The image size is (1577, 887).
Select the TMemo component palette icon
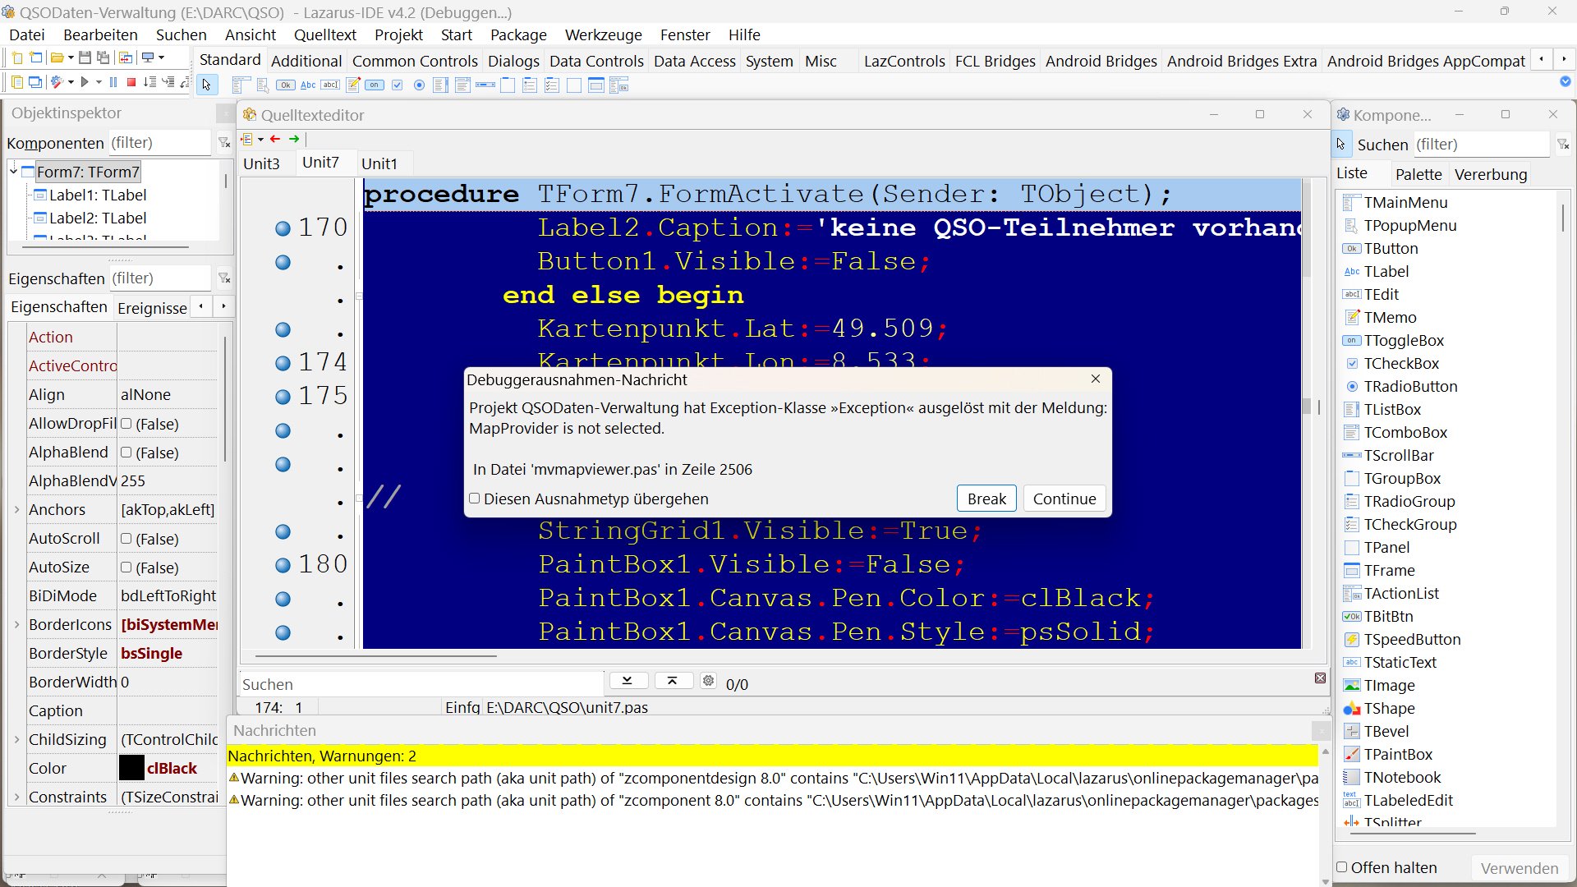pyautogui.click(x=353, y=85)
